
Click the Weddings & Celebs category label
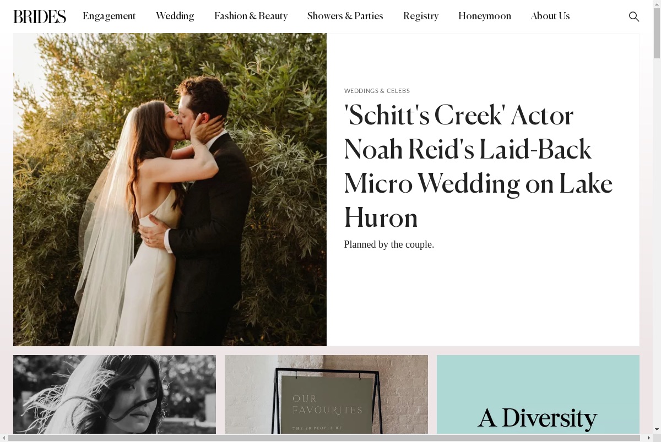pyautogui.click(x=377, y=91)
